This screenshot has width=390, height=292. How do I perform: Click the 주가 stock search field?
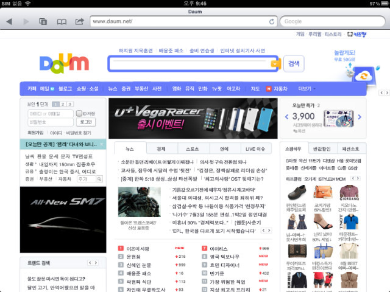tap(87, 179)
